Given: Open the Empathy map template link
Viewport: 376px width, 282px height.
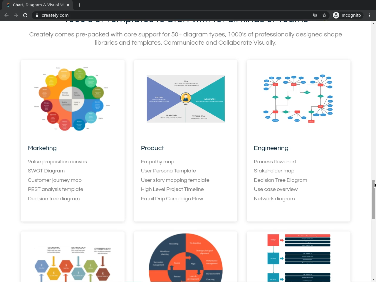Looking at the screenshot, I should coord(157,162).
